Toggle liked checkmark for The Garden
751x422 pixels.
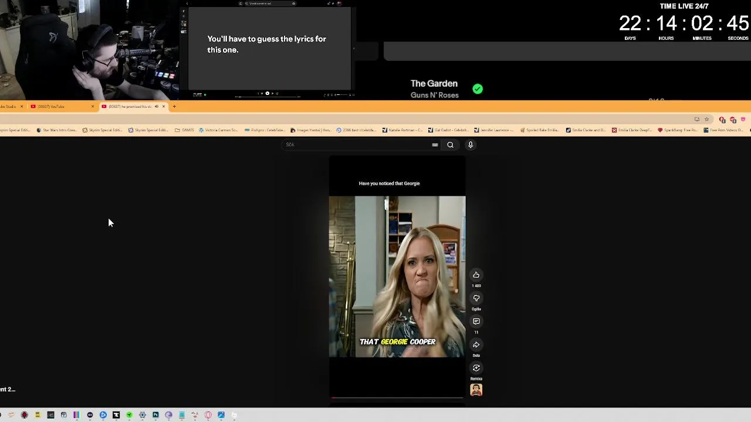[478, 89]
